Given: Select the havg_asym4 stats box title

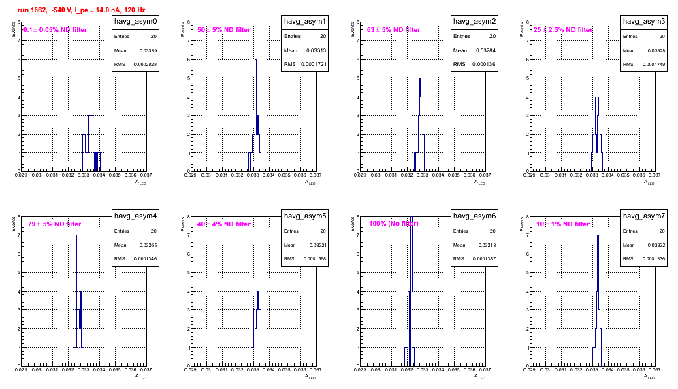Looking at the screenshot, I should coord(135,216).
